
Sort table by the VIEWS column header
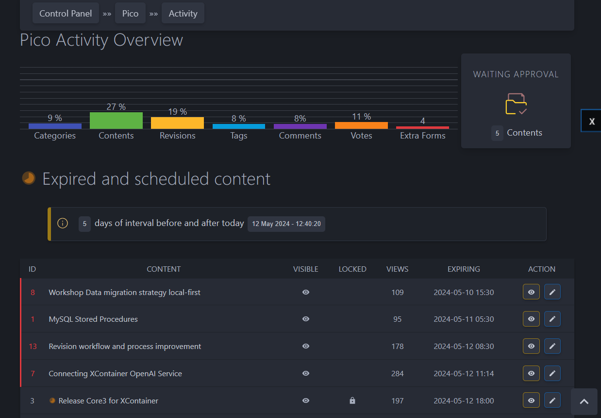tap(397, 269)
